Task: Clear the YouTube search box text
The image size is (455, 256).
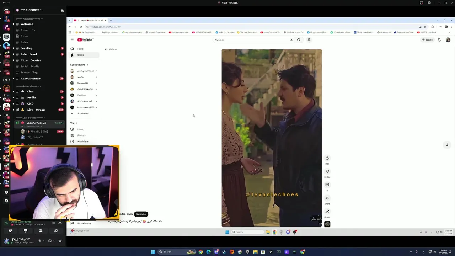Action: click(291, 40)
